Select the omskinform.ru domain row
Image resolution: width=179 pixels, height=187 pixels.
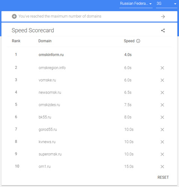[x=89, y=55]
